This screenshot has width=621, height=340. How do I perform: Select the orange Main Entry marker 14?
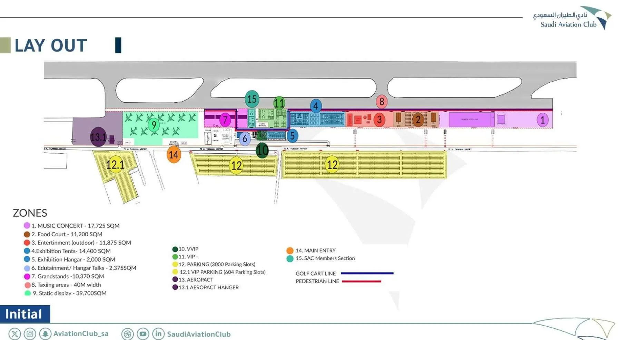point(174,155)
